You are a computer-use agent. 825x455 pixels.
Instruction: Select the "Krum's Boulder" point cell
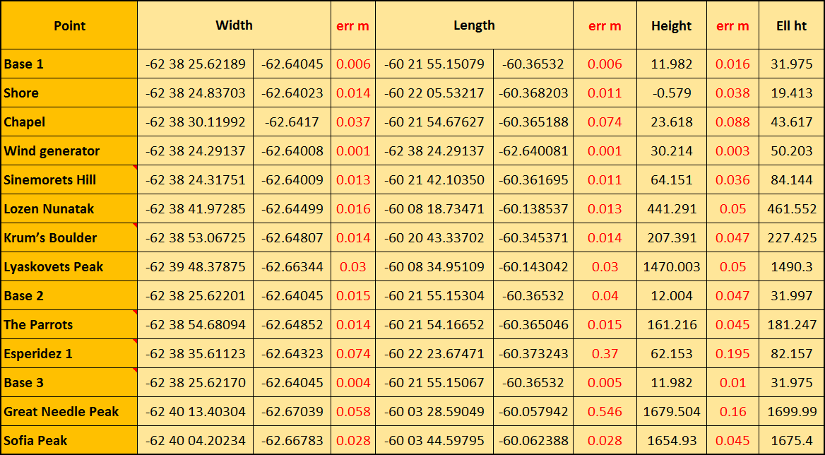pos(50,238)
